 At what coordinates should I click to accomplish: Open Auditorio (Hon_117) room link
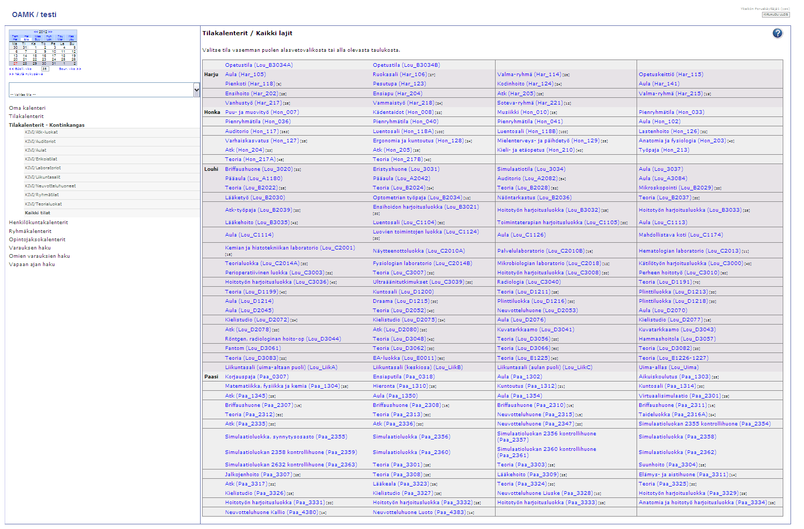pyautogui.click(x=251, y=131)
